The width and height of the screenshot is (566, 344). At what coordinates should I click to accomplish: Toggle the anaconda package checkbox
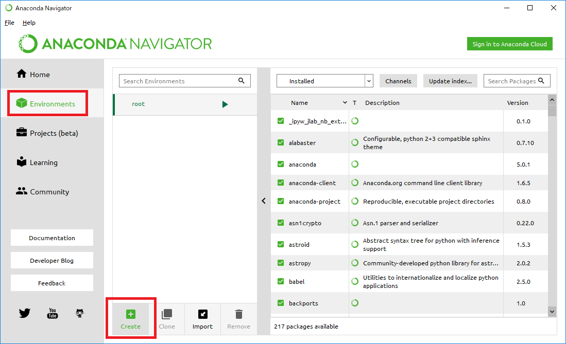point(281,164)
